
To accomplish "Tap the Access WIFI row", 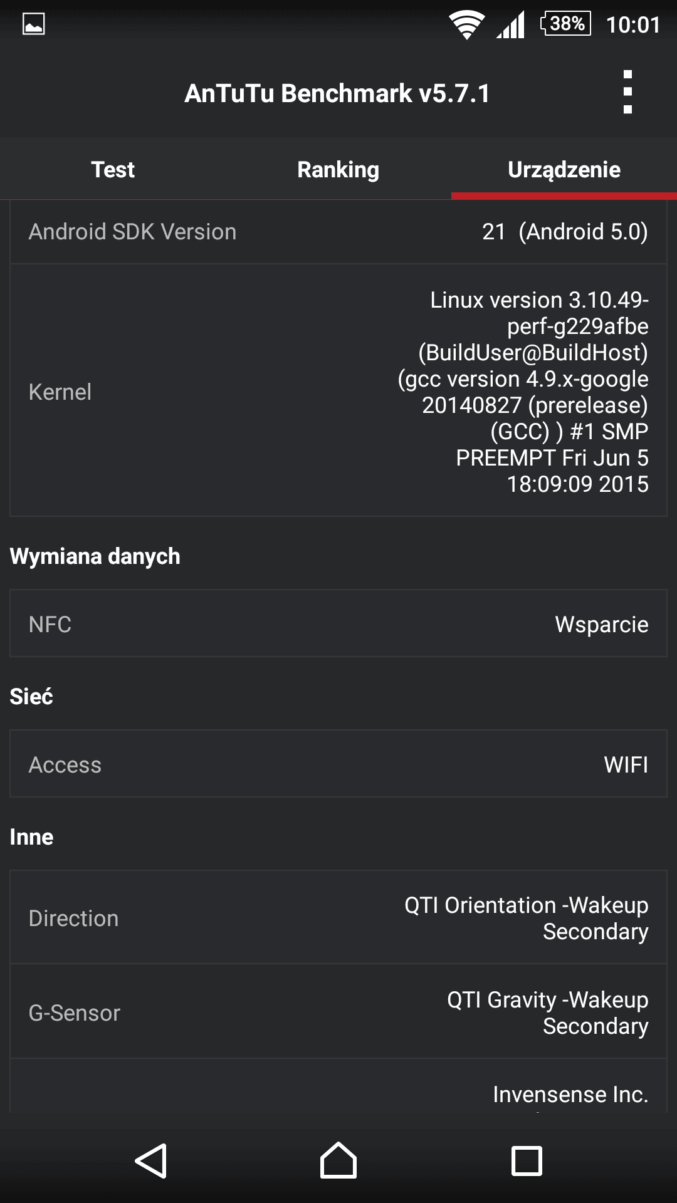I will click(338, 764).
